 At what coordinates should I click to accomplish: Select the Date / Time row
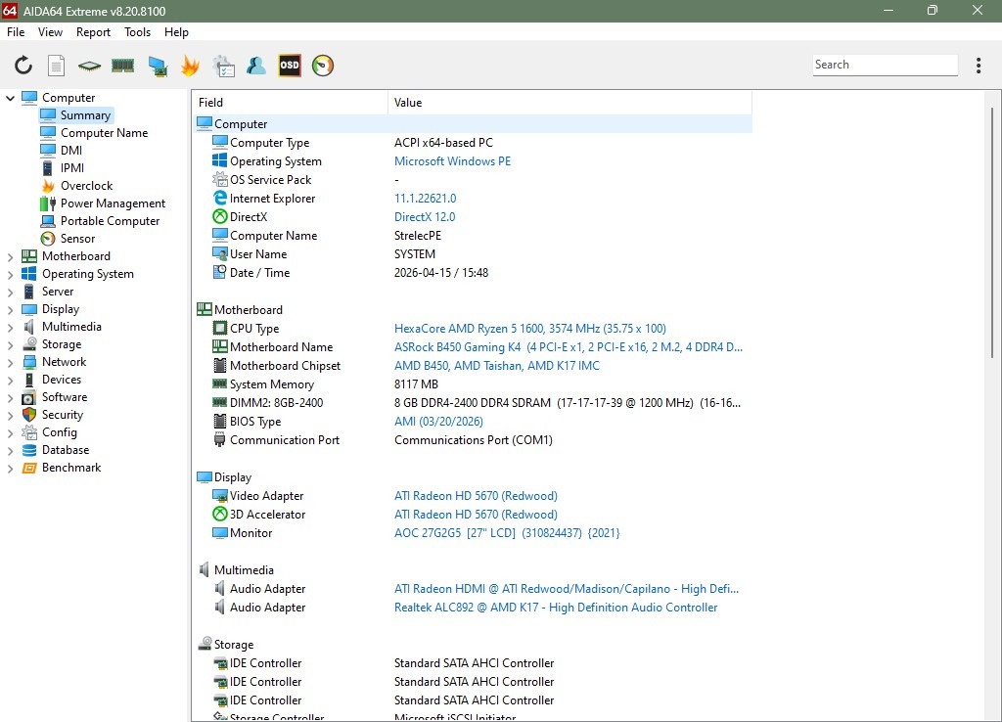tap(473, 272)
